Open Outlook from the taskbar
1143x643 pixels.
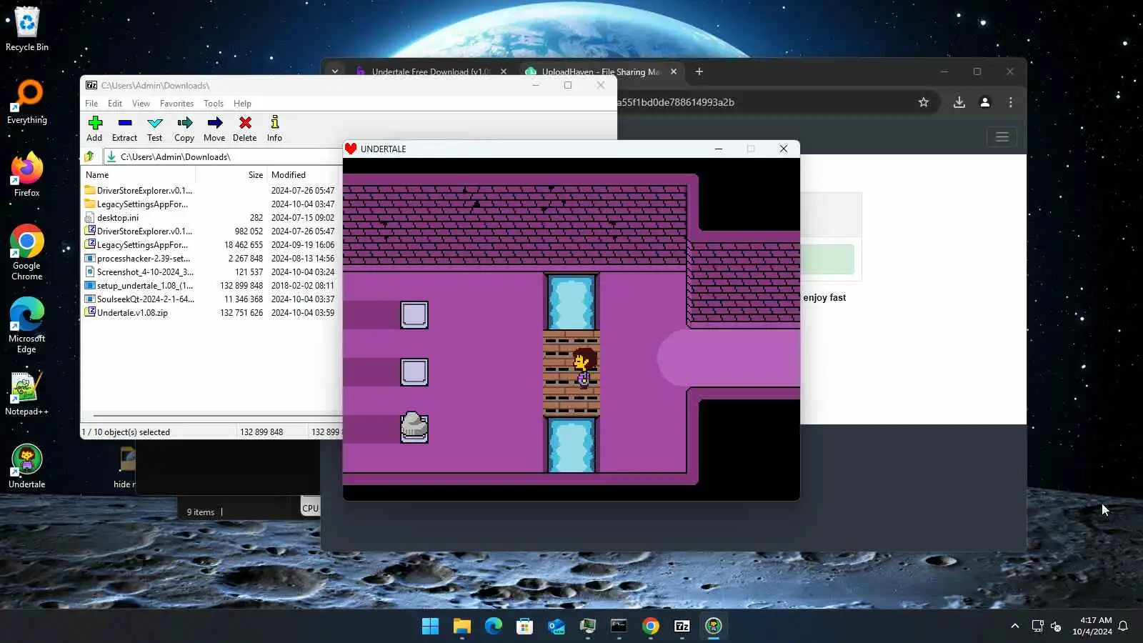(556, 627)
